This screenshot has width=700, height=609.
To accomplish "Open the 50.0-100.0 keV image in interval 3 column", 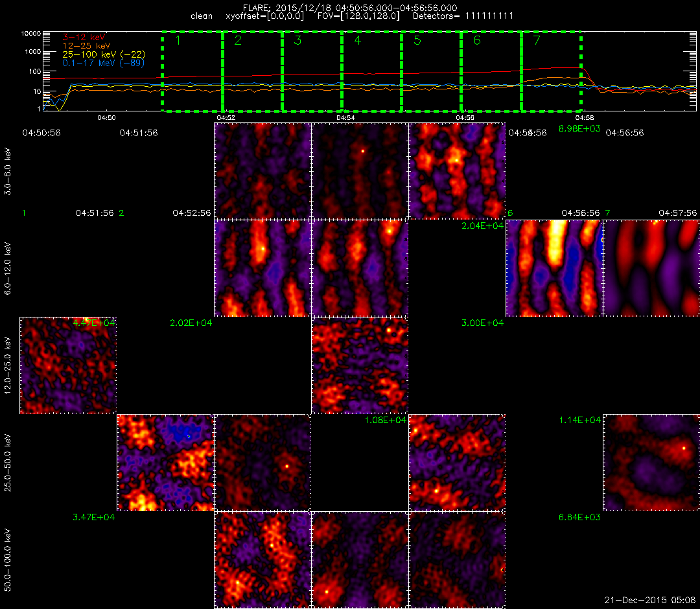I will click(x=262, y=560).
